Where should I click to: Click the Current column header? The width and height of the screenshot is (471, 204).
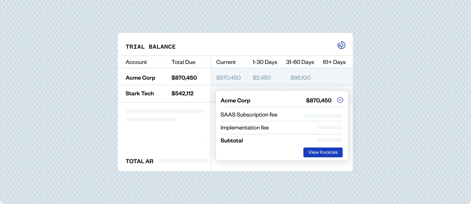tap(226, 62)
